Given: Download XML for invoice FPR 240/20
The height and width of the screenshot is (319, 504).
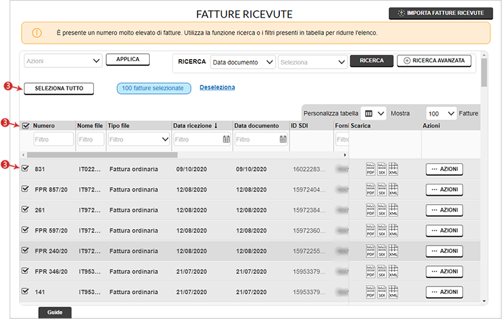Looking at the screenshot, I should coord(393,251).
